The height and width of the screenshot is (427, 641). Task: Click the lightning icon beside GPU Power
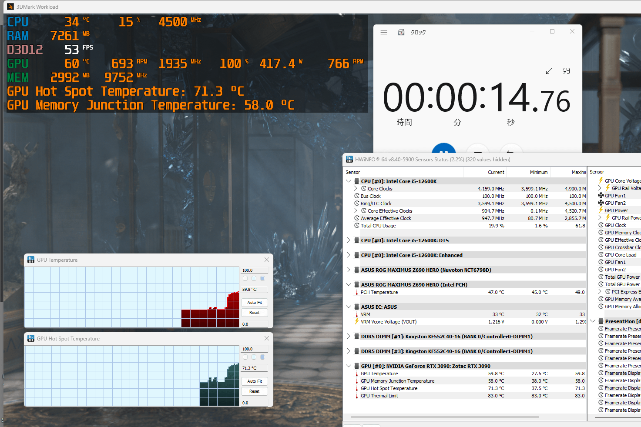click(x=601, y=210)
